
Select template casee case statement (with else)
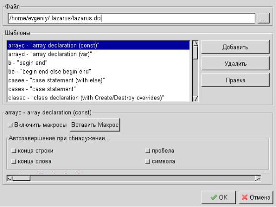[98, 80]
